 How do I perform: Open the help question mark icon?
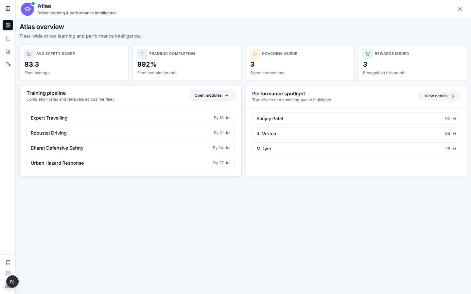click(8, 273)
